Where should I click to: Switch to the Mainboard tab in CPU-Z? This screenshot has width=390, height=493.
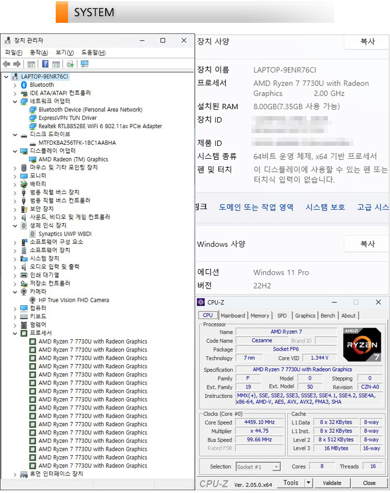click(233, 315)
